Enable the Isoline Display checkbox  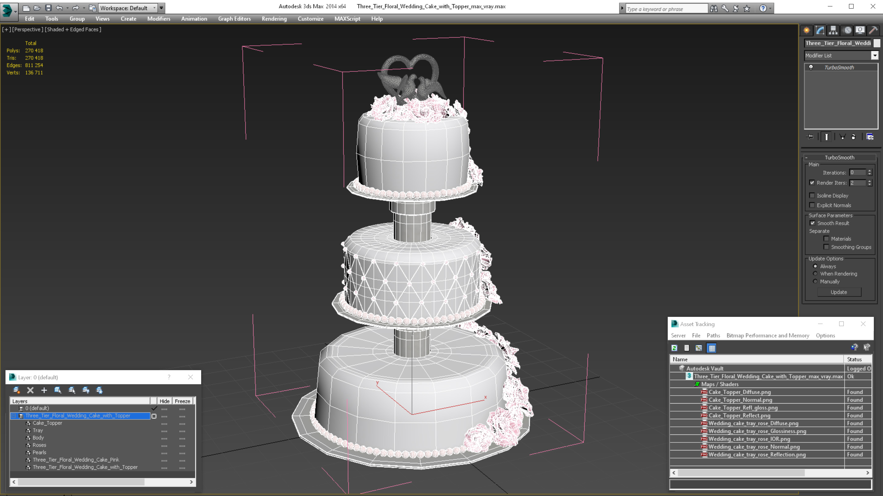click(812, 195)
